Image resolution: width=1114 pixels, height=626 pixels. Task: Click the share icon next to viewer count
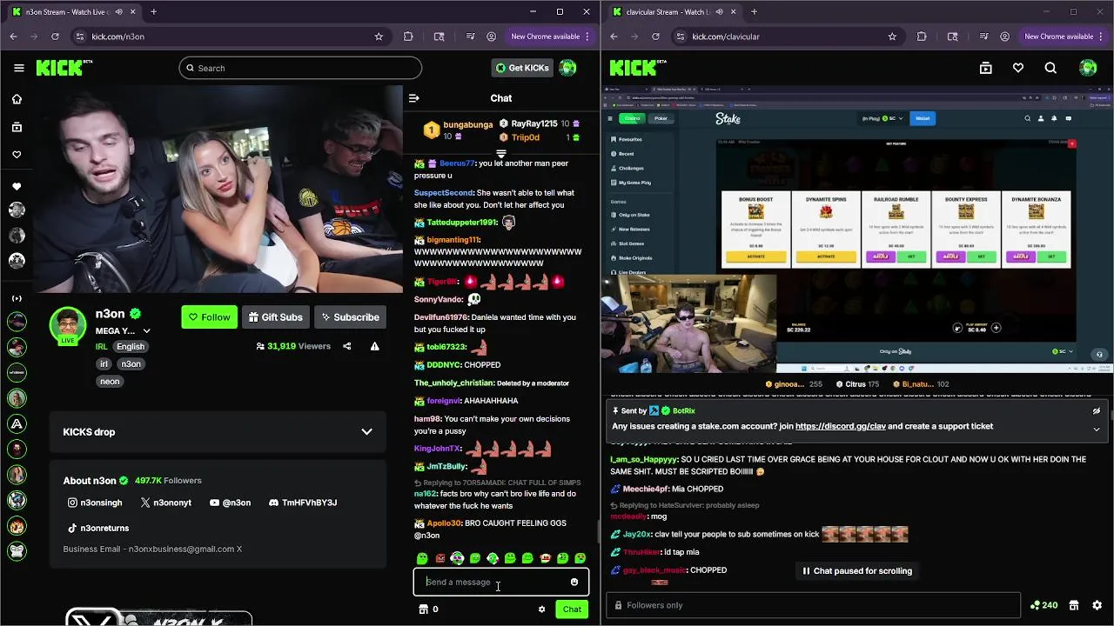coord(346,346)
